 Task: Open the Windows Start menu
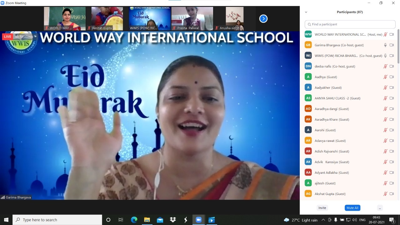coord(6,220)
